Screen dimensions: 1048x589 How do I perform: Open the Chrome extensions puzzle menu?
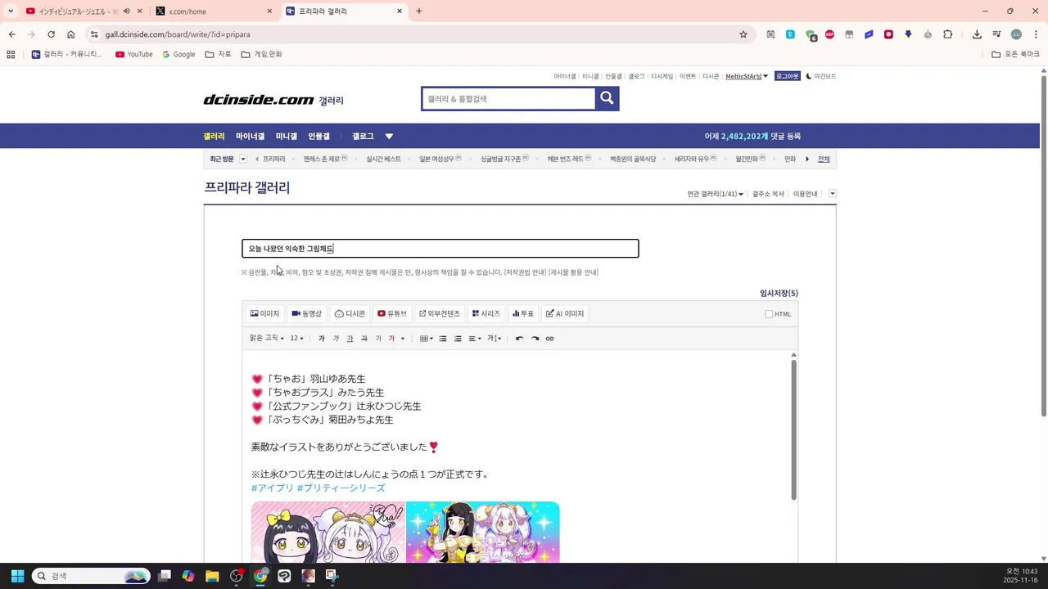[948, 34]
